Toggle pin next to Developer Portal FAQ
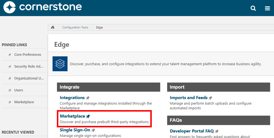 [217, 131]
